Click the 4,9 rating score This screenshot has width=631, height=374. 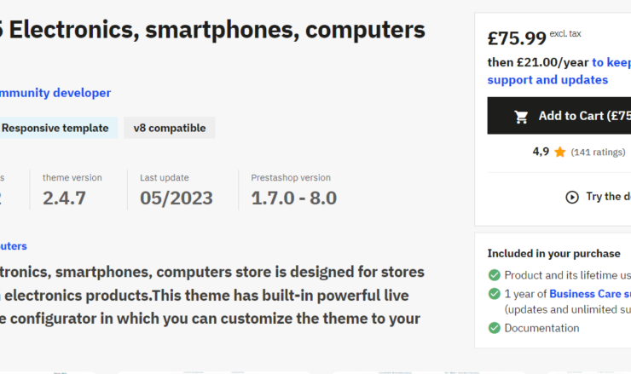[541, 152]
